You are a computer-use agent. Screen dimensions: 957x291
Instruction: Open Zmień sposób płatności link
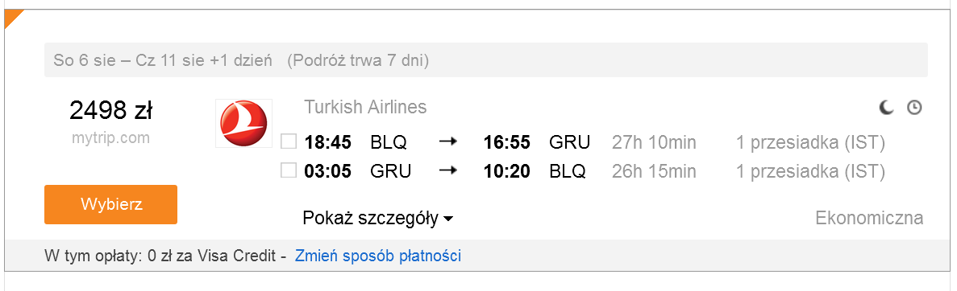[378, 256]
